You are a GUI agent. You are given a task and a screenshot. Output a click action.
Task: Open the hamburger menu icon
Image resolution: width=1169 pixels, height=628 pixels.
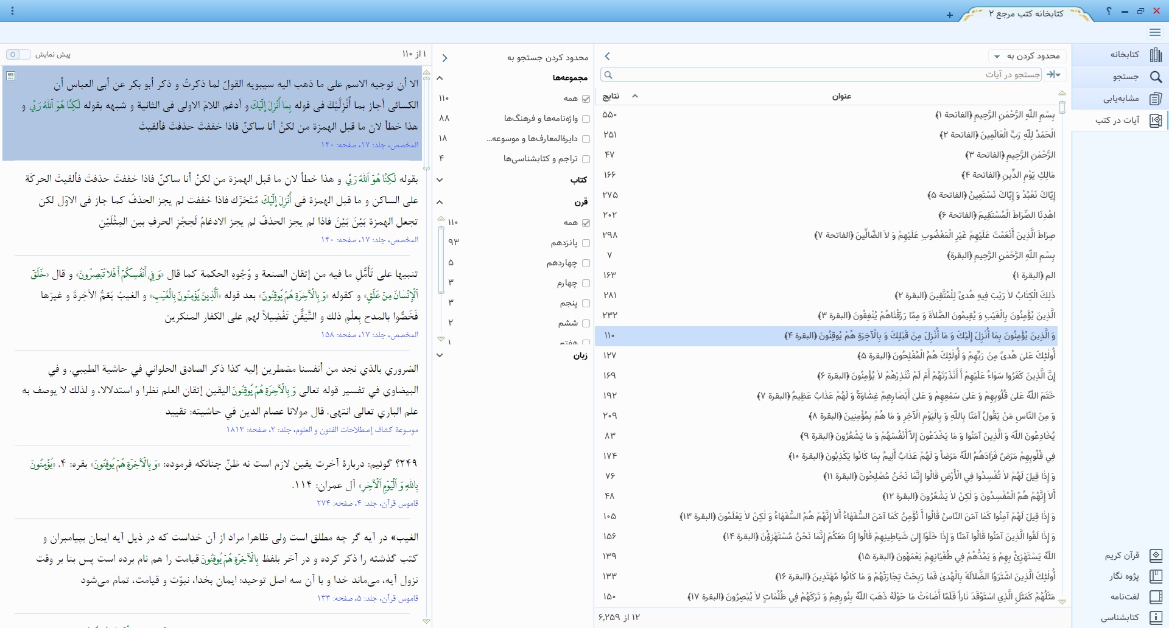[1155, 32]
